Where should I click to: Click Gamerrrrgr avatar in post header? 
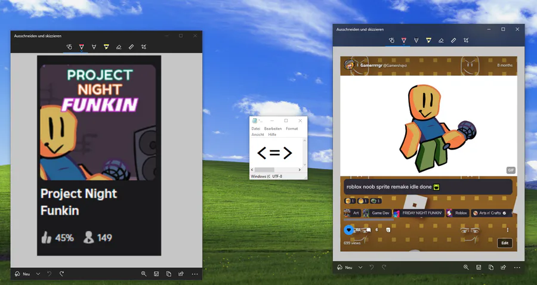pyautogui.click(x=349, y=64)
